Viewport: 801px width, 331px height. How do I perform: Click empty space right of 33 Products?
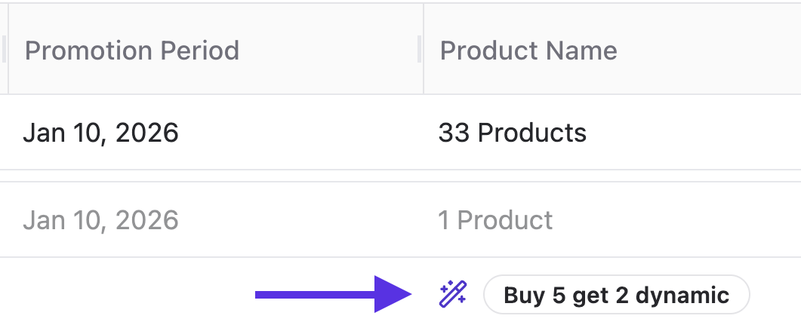[x=694, y=133]
